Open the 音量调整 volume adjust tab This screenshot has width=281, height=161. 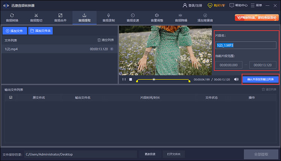click(x=157, y=18)
